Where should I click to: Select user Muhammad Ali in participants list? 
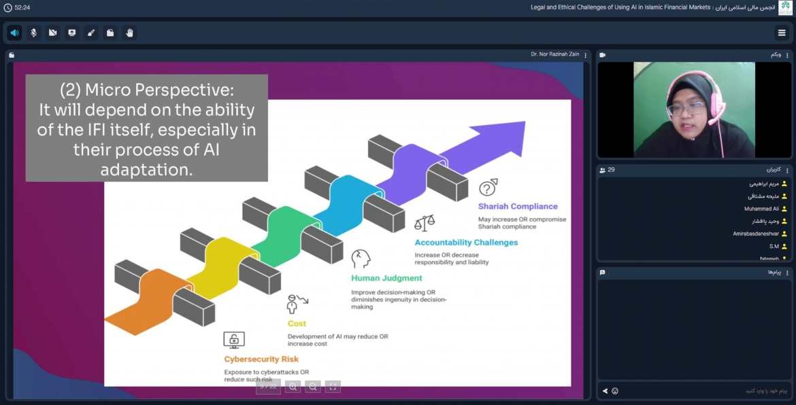(761, 209)
